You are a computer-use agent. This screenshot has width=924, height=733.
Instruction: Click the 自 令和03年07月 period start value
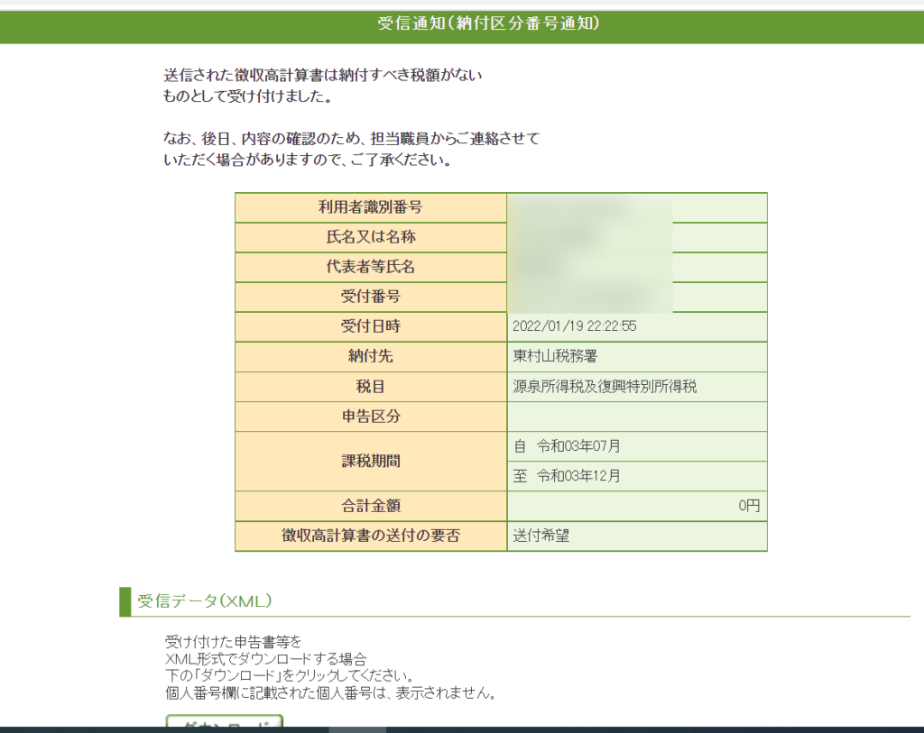click(x=567, y=446)
